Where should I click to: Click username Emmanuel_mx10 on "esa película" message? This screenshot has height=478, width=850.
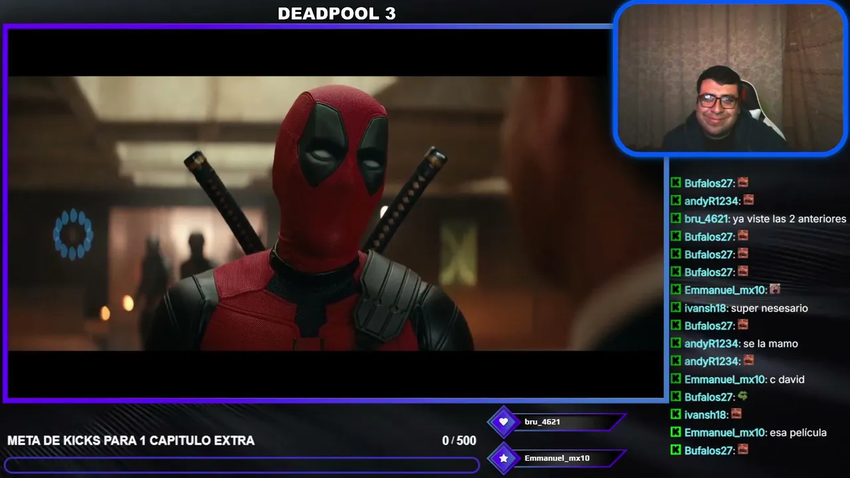(725, 432)
